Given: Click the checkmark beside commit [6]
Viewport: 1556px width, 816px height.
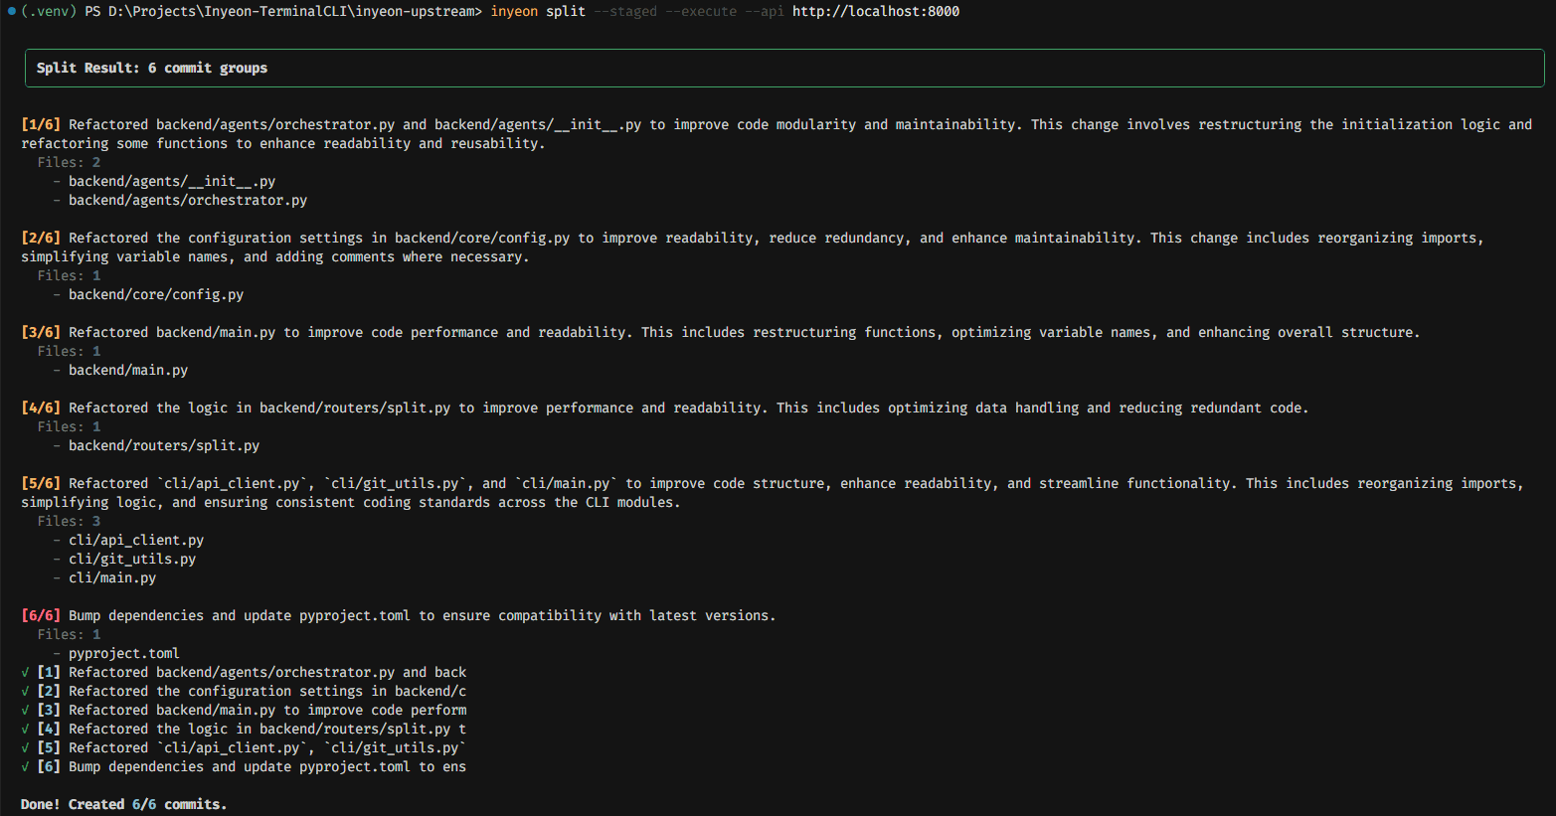Looking at the screenshot, I should (25, 766).
